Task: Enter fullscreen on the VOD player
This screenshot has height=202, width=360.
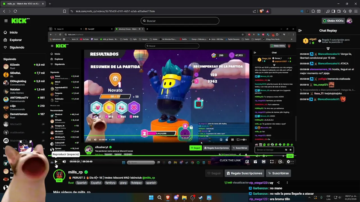Action: point(272,162)
